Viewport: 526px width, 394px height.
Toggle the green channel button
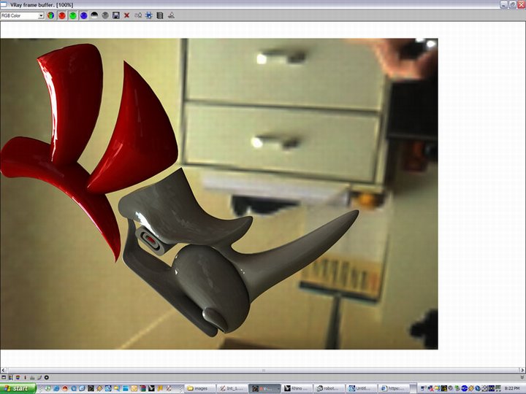[72, 15]
